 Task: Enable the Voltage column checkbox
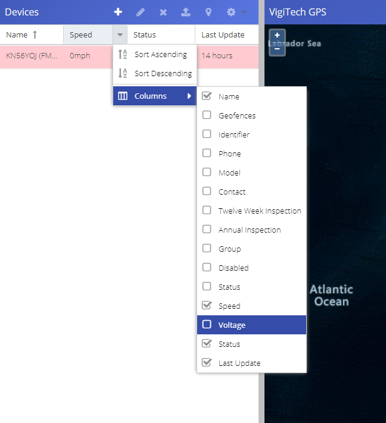pyautogui.click(x=207, y=325)
